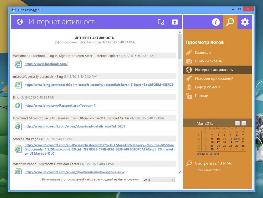Screen dimensions: 263x198
Task: Click the scroll up arrow of the log list
Action: [x=180, y=32]
